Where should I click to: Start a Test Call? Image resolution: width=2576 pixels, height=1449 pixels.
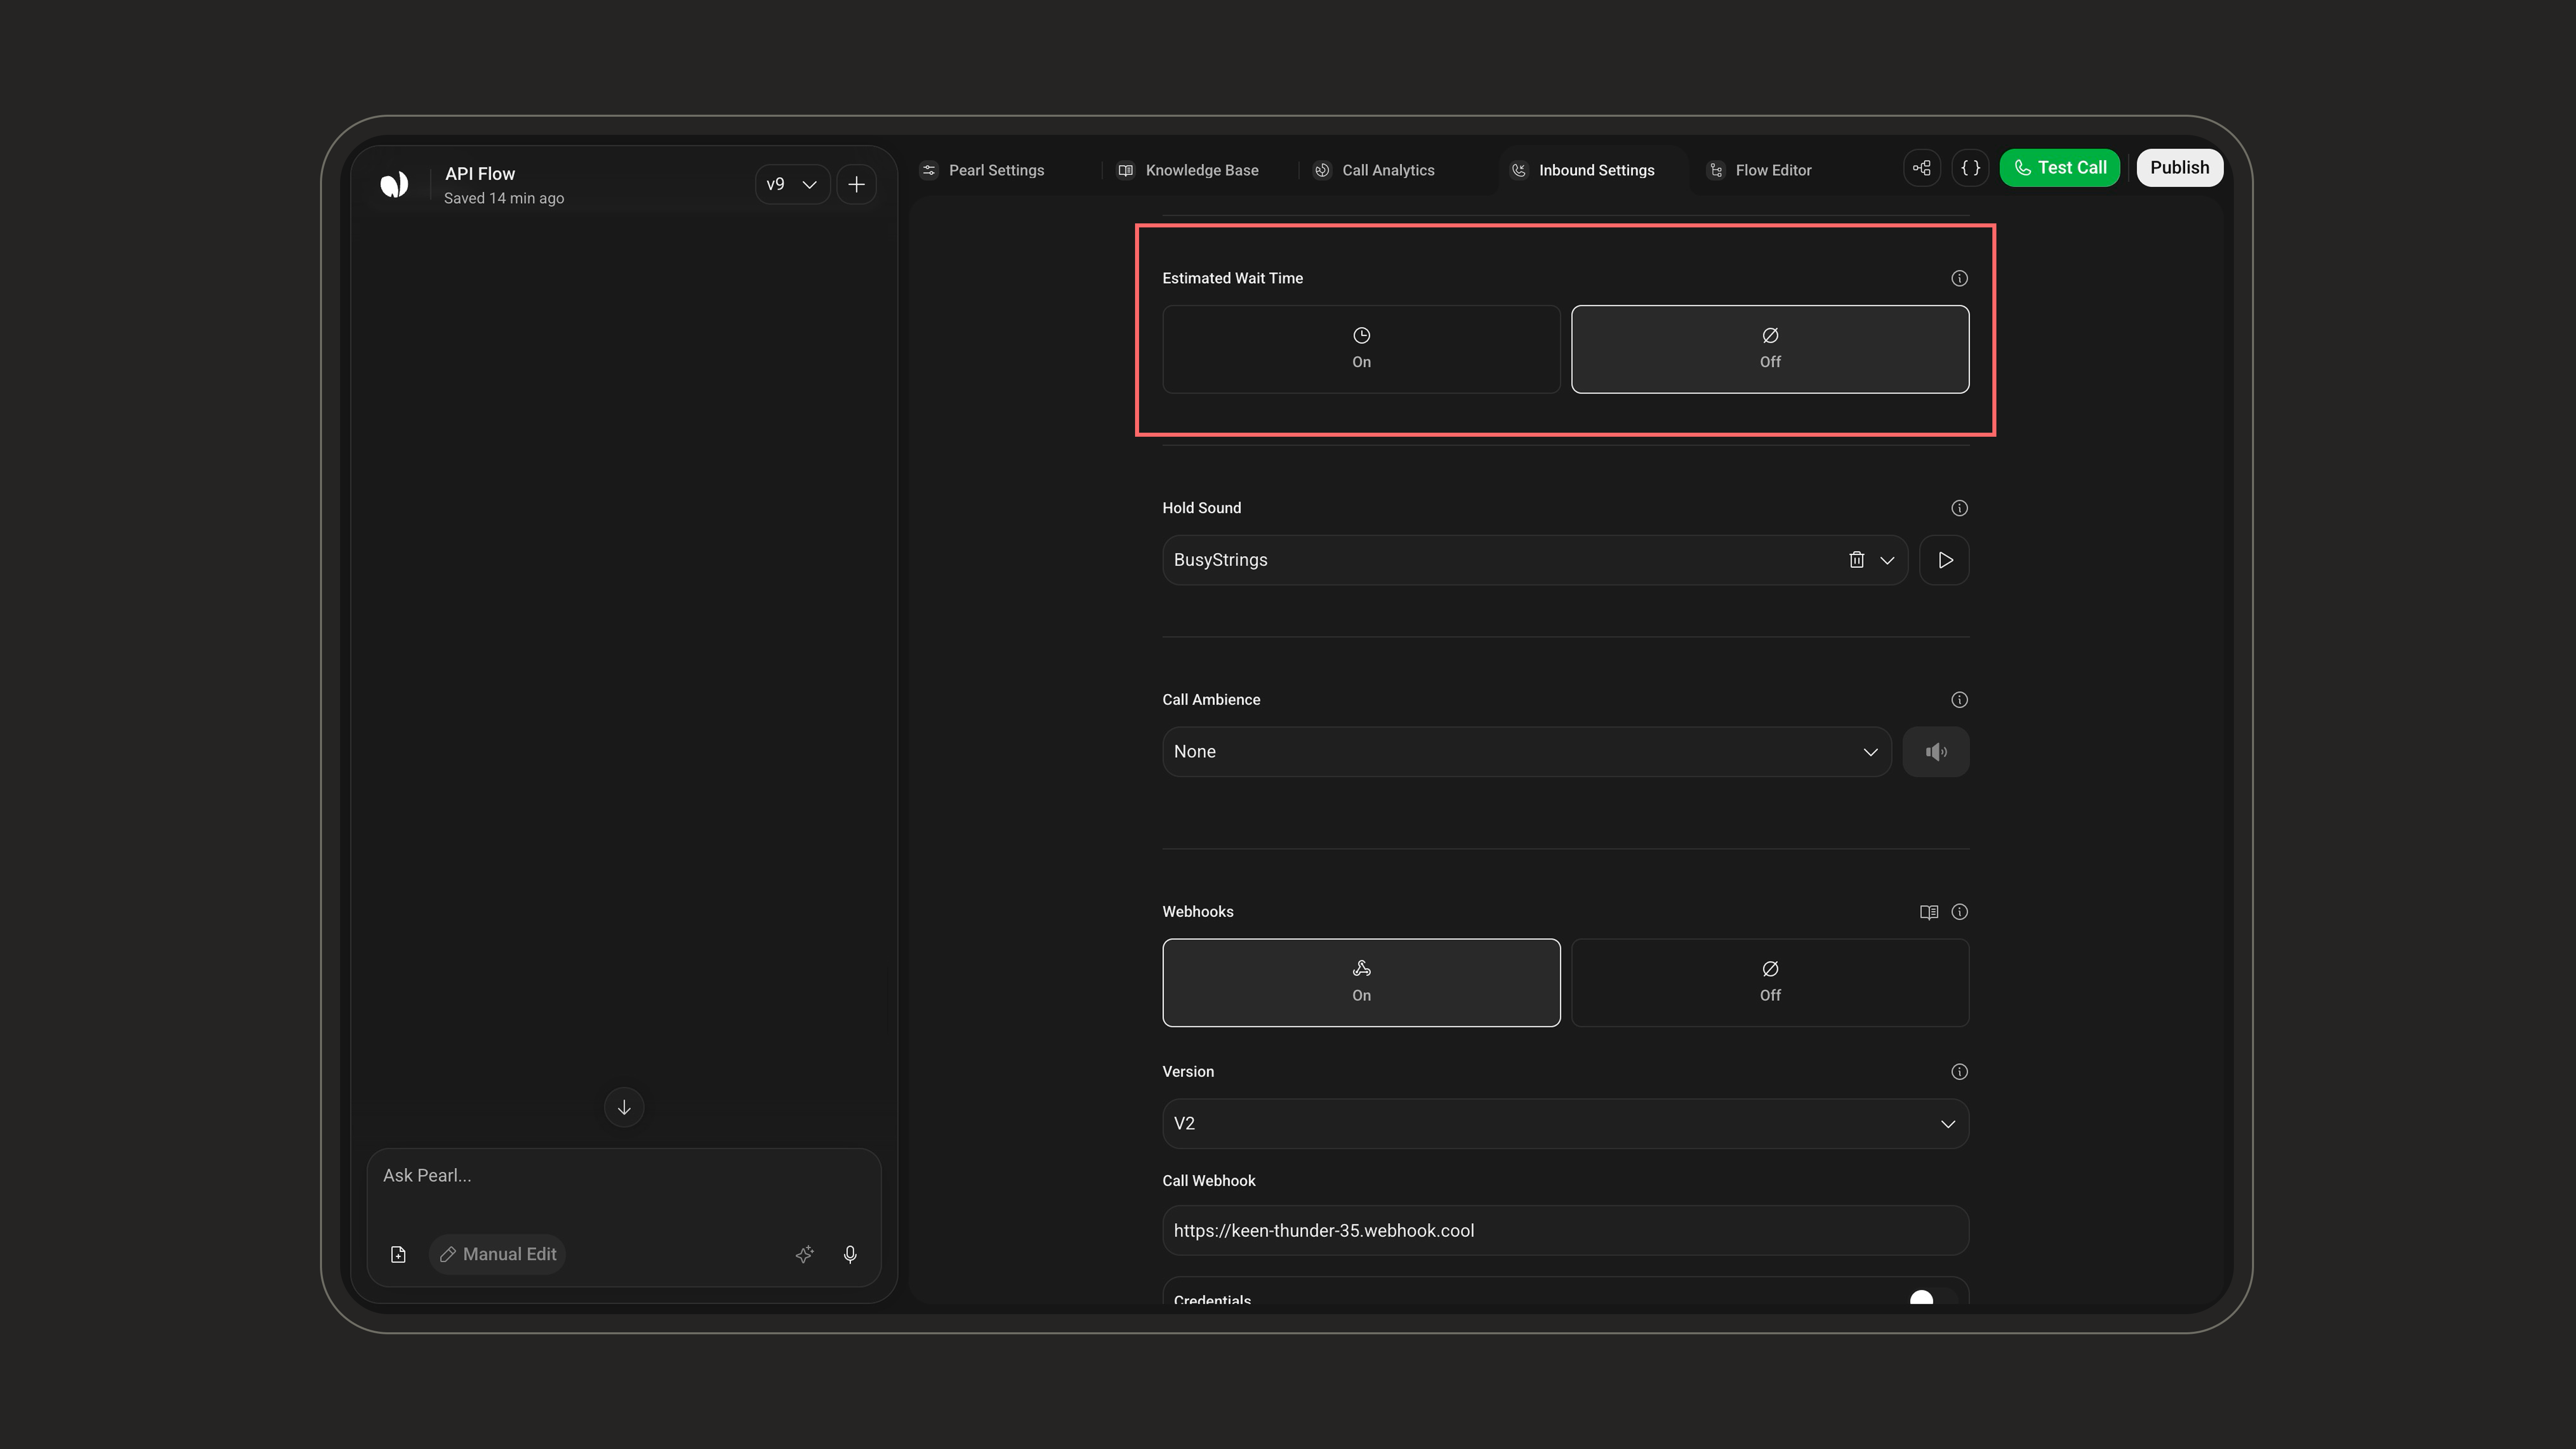click(x=2059, y=168)
